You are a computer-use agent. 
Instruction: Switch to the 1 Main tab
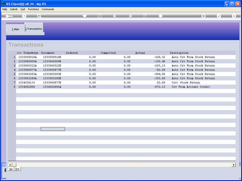[16, 29]
